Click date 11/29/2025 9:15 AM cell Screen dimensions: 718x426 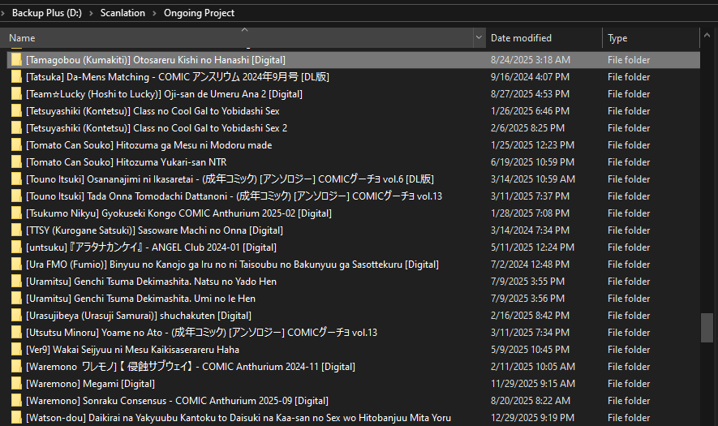534,383
